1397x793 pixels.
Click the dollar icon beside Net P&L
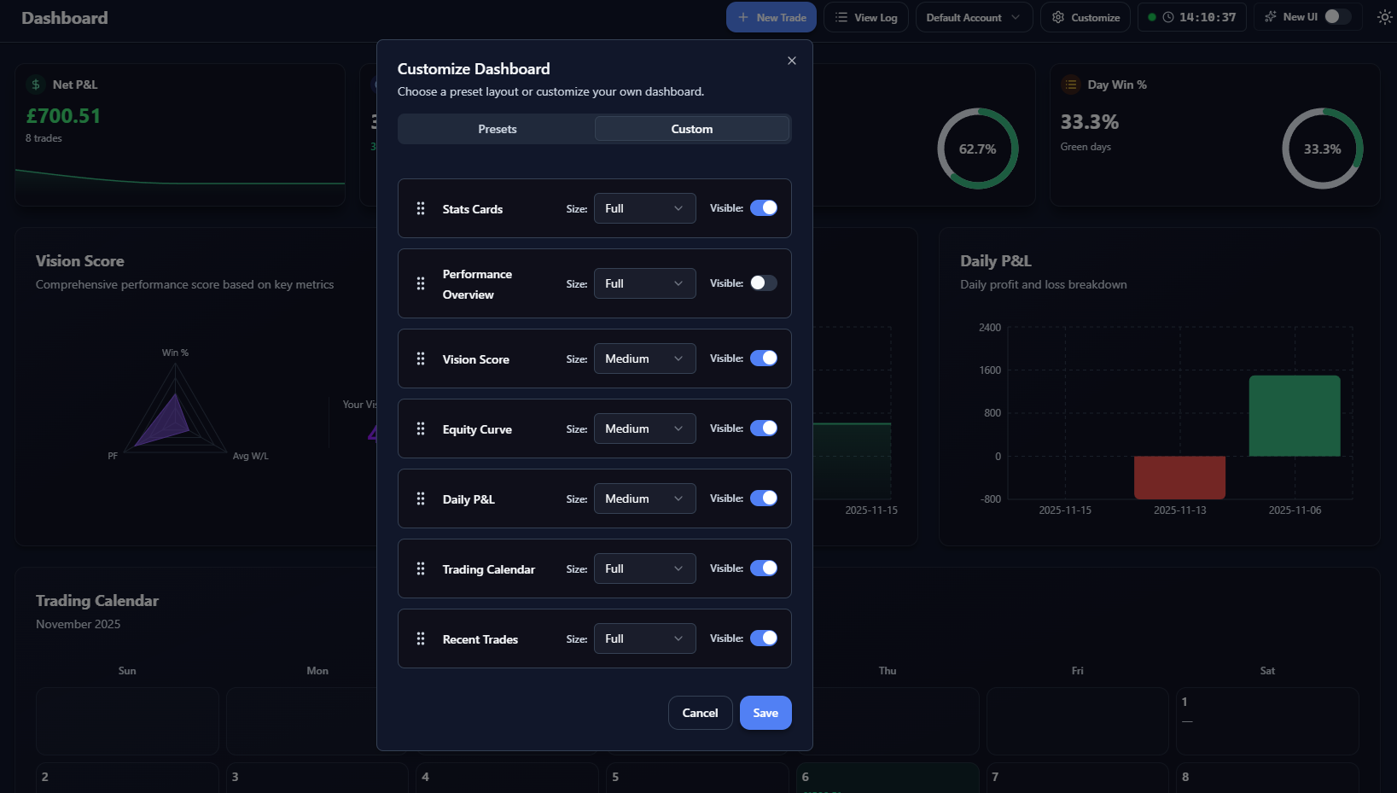tap(35, 85)
